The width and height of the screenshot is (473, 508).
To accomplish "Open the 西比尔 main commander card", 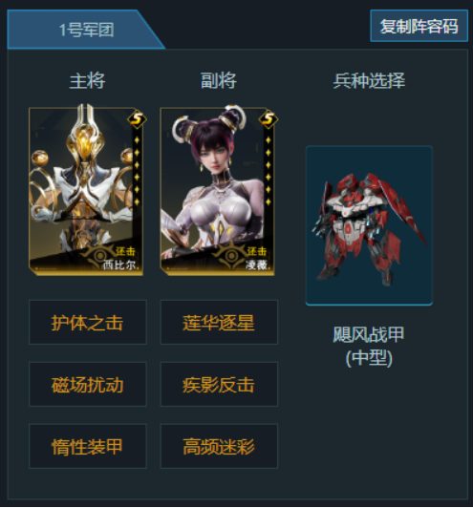I will click(x=86, y=191).
